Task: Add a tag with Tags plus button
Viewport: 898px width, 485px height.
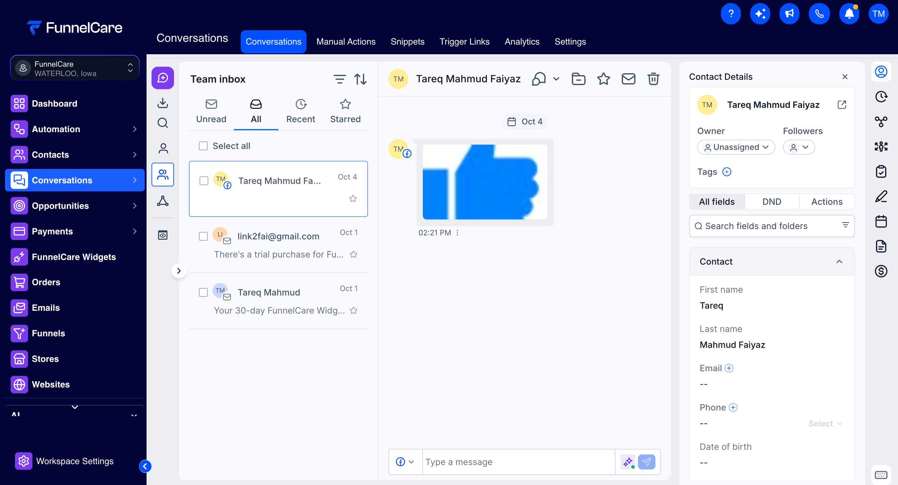Action: (x=727, y=172)
